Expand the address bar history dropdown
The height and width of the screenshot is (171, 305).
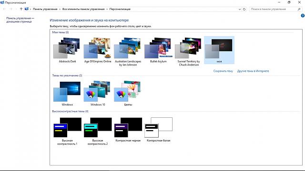pyautogui.click(x=240, y=9)
